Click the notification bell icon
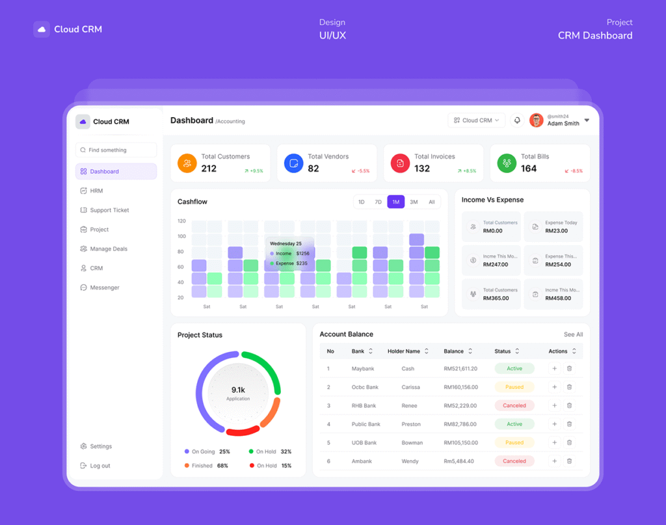Image resolution: width=666 pixels, height=525 pixels. pos(517,120)
